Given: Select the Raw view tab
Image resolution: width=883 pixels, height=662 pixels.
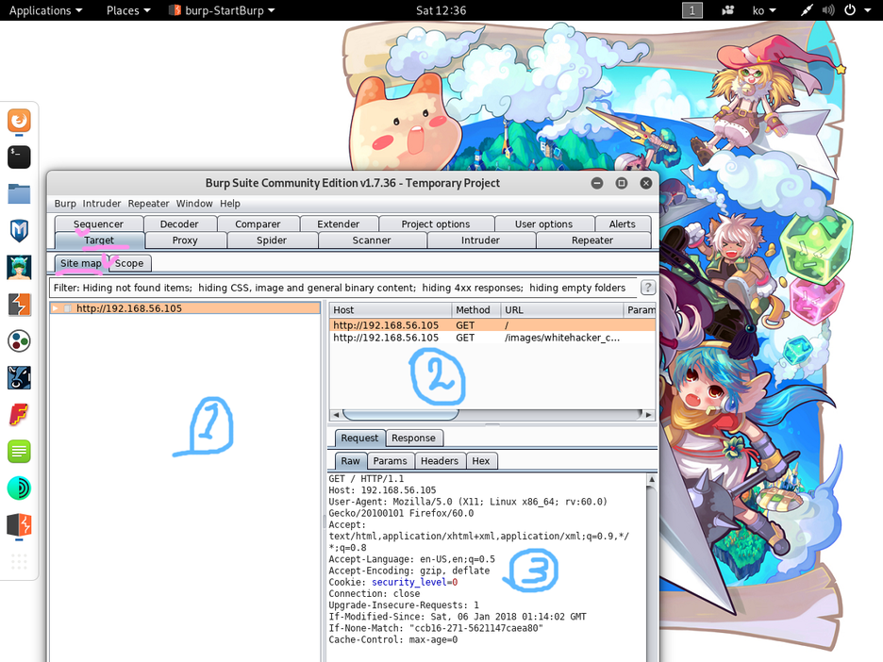Looking at the screenshot, I should (350, 461).
